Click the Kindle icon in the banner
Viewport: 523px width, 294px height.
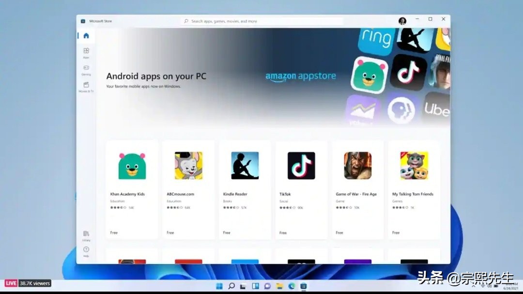pos(415,39)
